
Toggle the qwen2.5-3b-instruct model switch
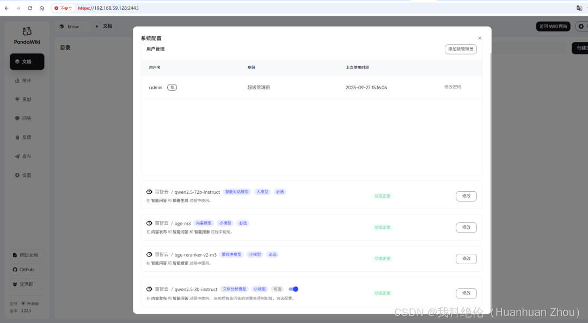pyautogui.click(x=293, y=289)
